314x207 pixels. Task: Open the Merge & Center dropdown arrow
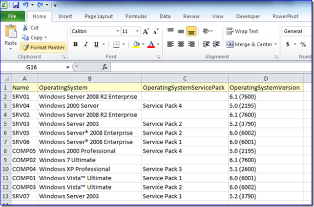pyautogui.click(x=275, y=44)
